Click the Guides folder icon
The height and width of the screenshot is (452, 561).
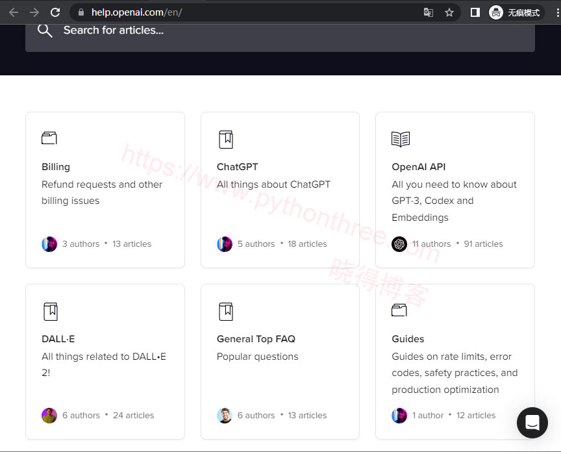point(399,310)
